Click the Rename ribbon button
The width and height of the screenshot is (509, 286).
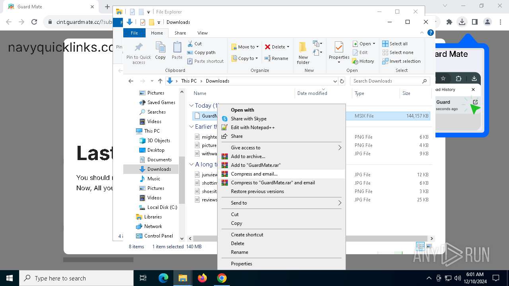click(x=277, y=58)
